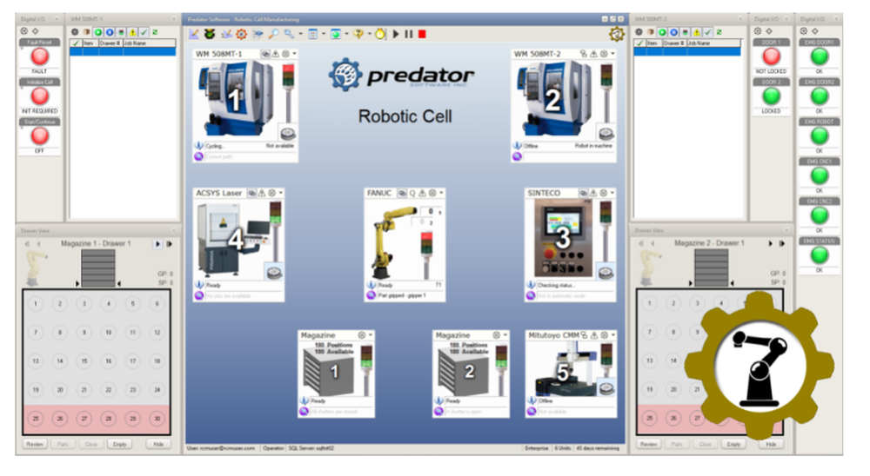Open dropdown arrow beside the key icon
The width and height of the screenshot is (870, 476).
click(301, 34)
